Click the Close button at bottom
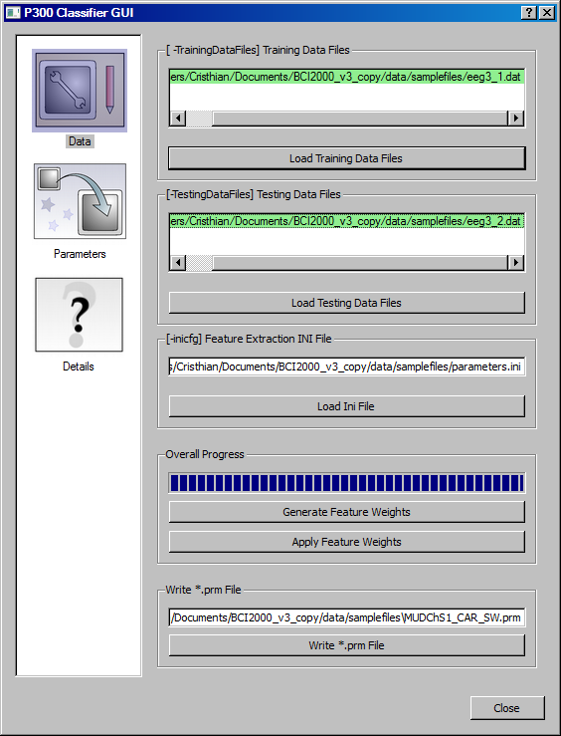The width and height of the screenshot is (561, 736). point(507,708)
